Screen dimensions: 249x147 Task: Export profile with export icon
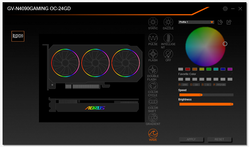coord(229,22)
